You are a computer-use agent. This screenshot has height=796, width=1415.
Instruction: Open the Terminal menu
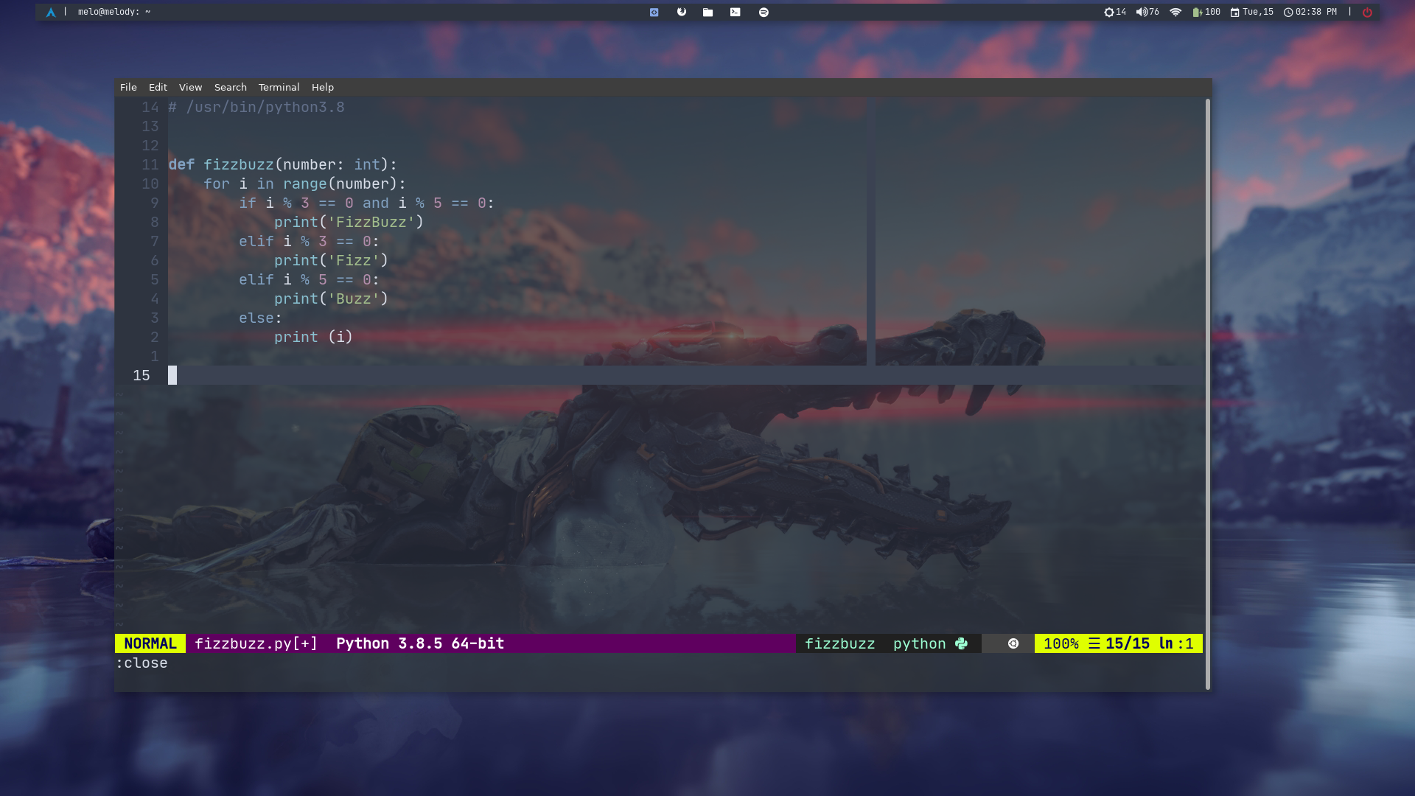click(279, 87)
